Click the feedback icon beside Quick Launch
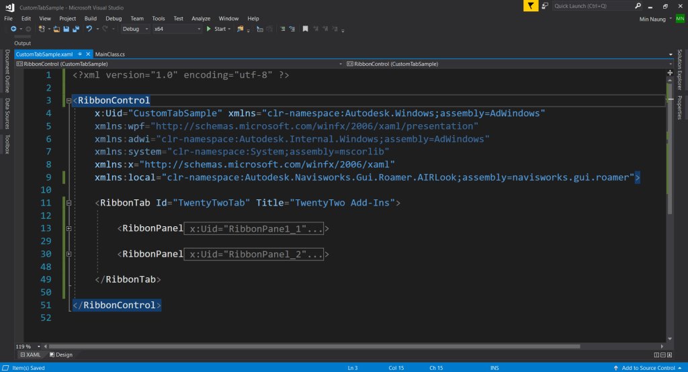Screen dimensions: 688x372 pos(546,5)
